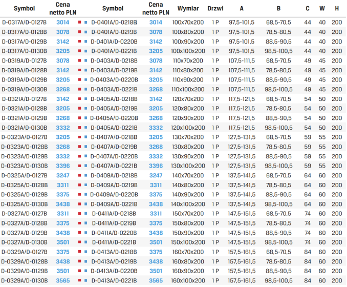Image resolution: width=347 pixels, height=287 pixels.
Task: Click the red square in row D-0329A/D-0128B
Action: tap(80, 261)
